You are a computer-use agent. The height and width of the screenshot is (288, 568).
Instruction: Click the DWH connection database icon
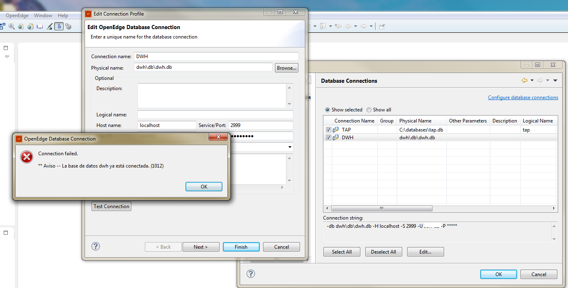[336, 138]
